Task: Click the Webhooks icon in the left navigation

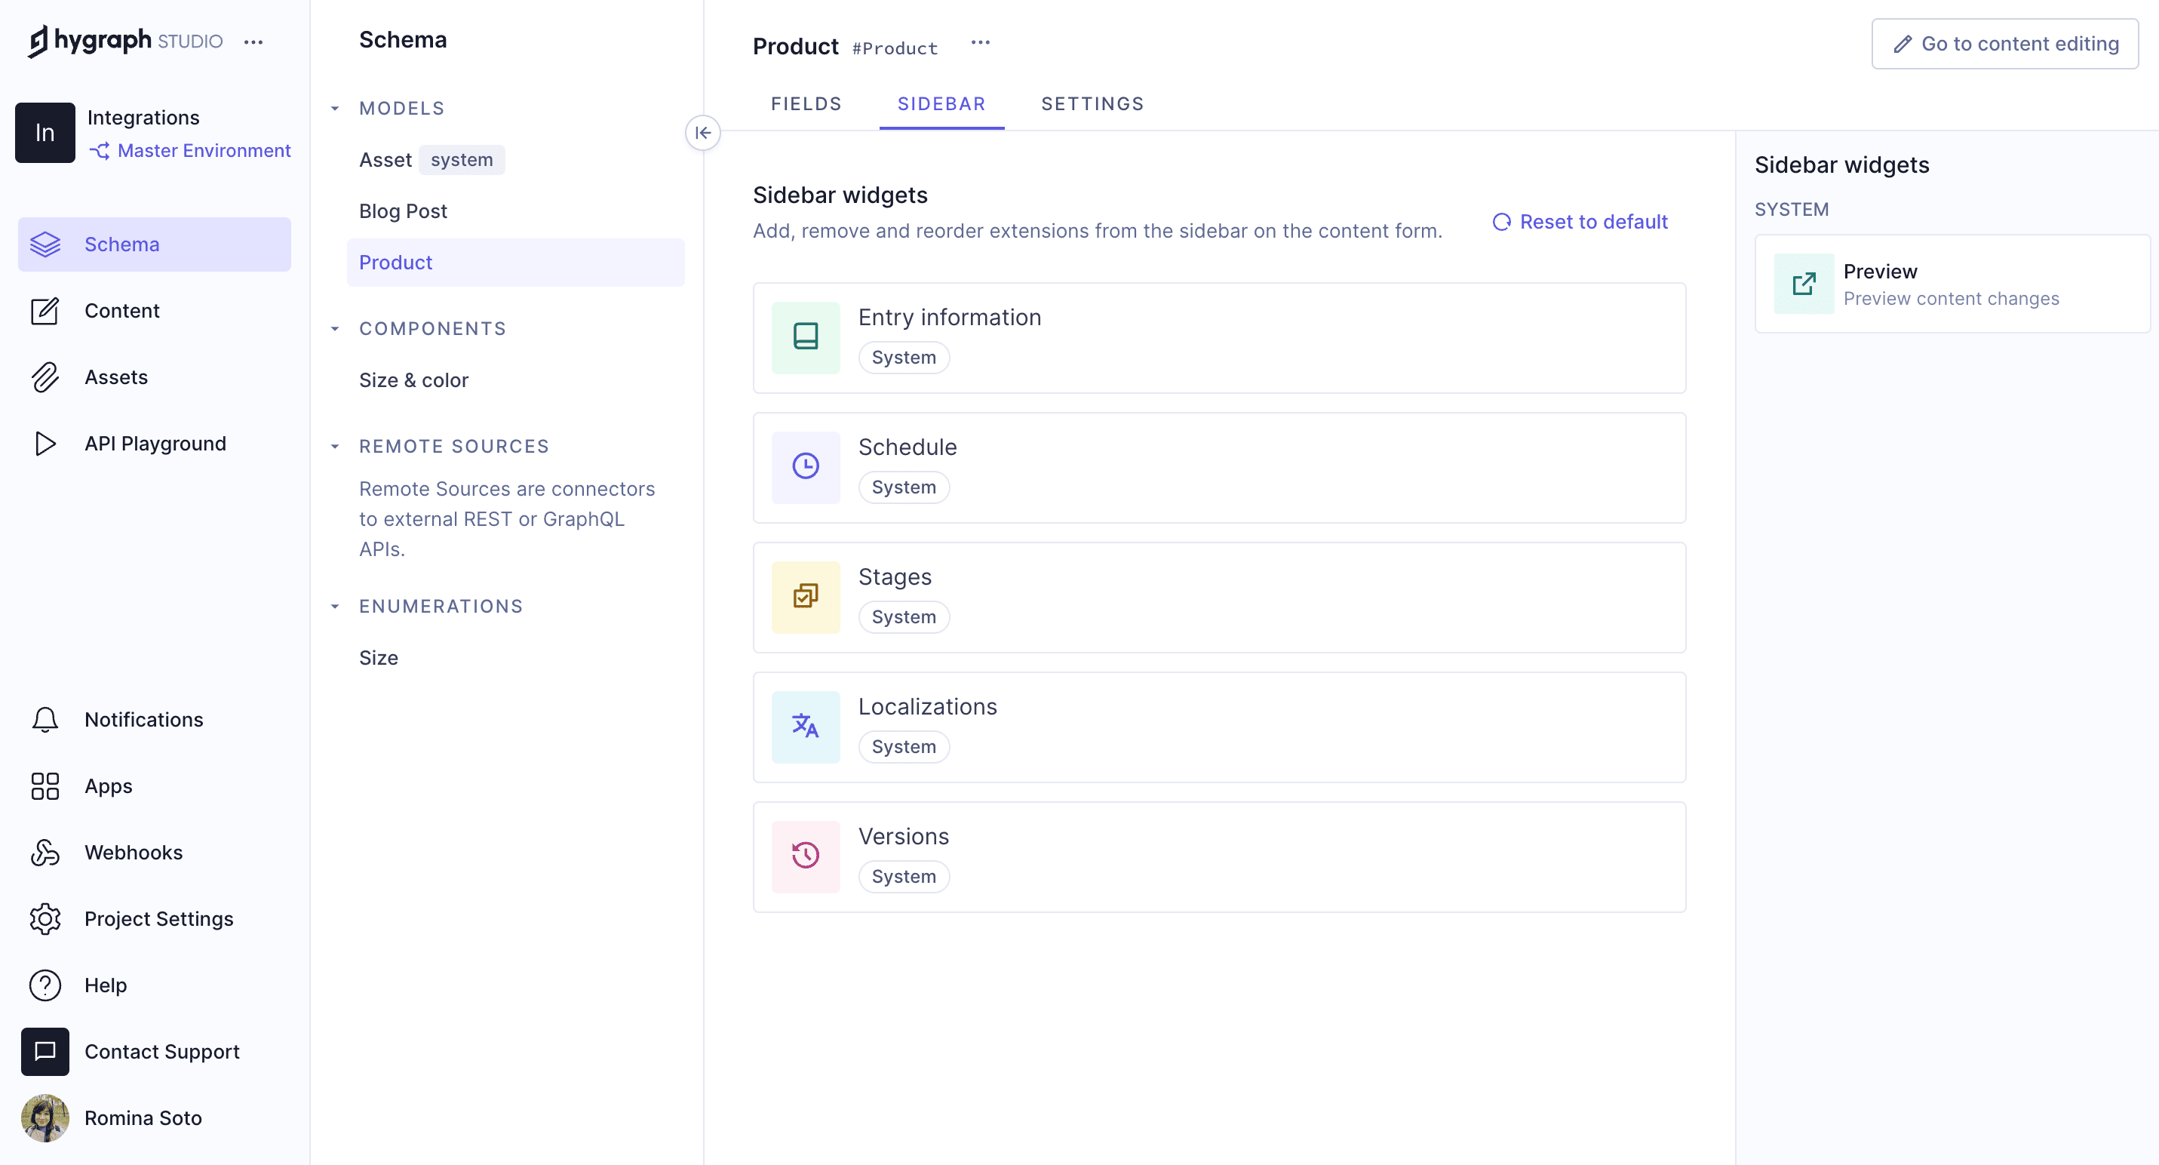Action: 45,853
